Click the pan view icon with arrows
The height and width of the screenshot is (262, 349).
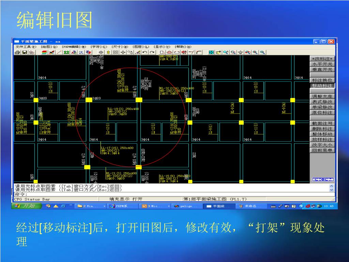click(240, 52)
